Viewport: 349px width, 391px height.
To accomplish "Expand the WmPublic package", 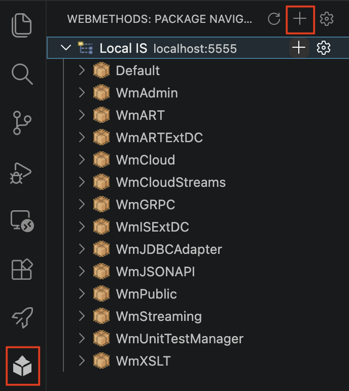I will click(x=82, y=294).
